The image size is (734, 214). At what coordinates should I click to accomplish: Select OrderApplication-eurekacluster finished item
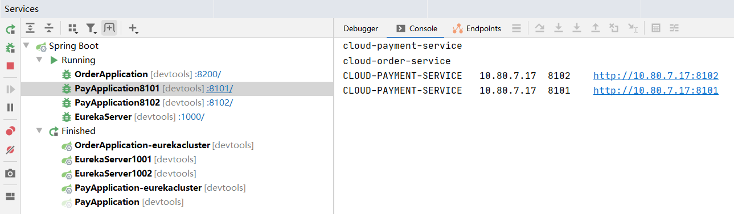[x=142, y=145]
